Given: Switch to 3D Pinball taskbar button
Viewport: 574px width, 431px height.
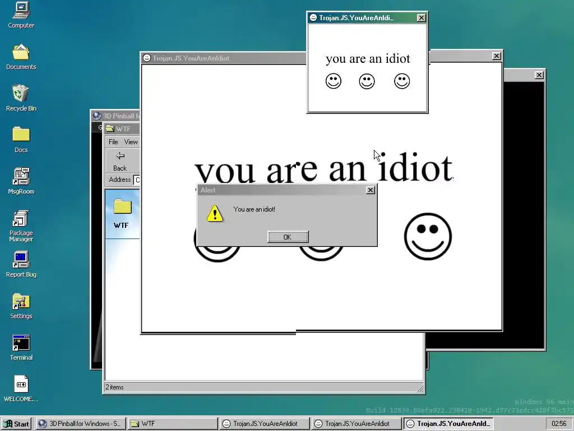Looking at the screenshot, I should pyautogui.click(x=80, y=424).
